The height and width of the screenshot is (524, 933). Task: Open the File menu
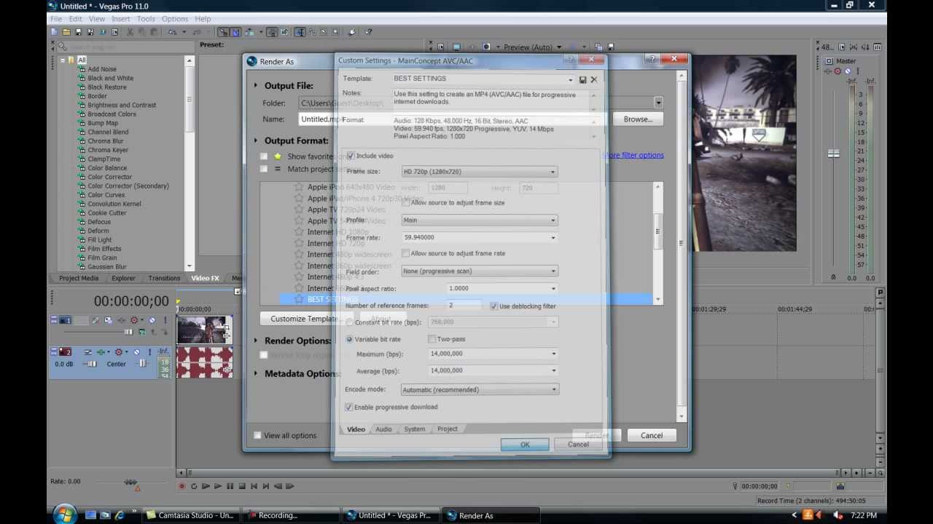(x=55, y=19)
